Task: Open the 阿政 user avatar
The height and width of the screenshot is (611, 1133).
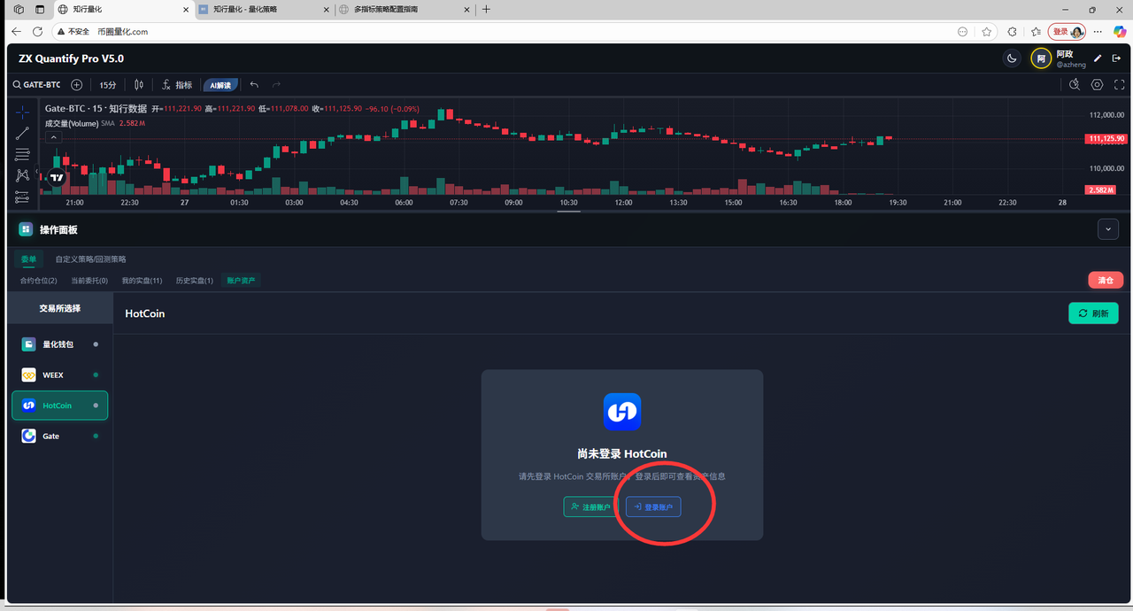Action: coord(1041,58)
